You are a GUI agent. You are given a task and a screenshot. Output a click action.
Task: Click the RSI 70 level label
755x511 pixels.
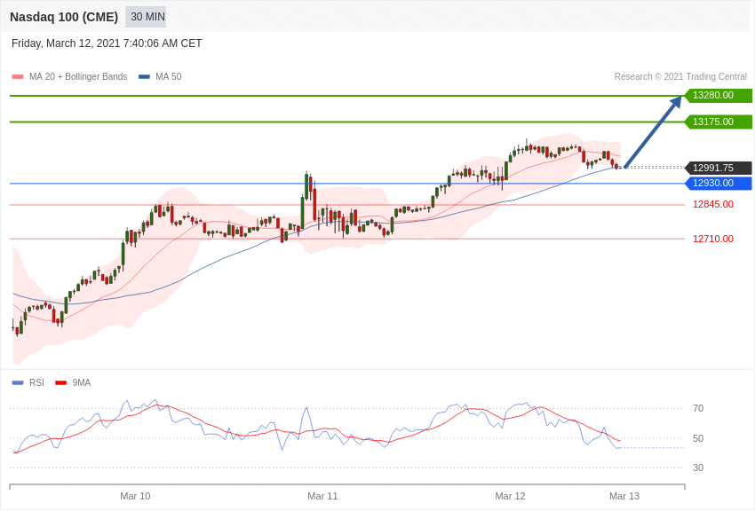click(x=698, y=409)
